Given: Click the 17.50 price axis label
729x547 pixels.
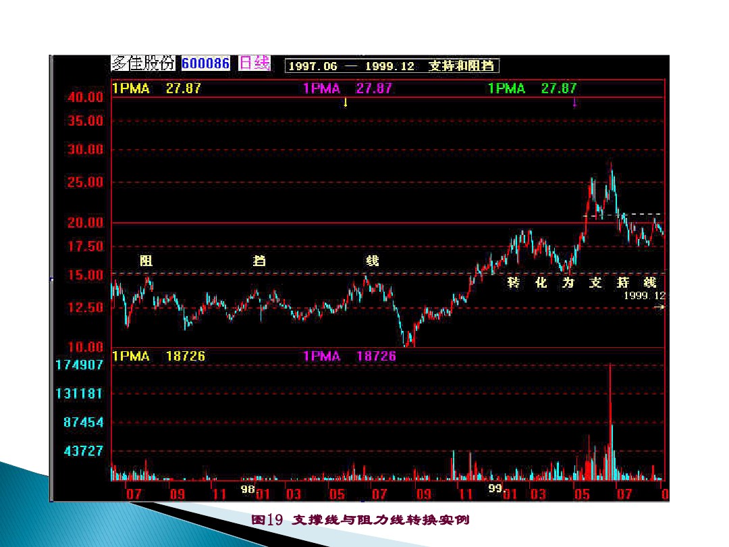Looking at the screenshot, I should [86, 246].
